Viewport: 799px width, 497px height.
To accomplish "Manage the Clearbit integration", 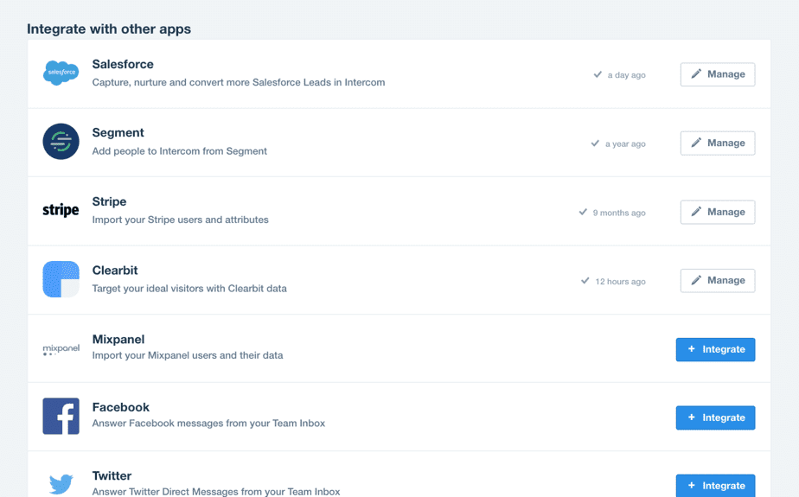I will pos(717,280).
